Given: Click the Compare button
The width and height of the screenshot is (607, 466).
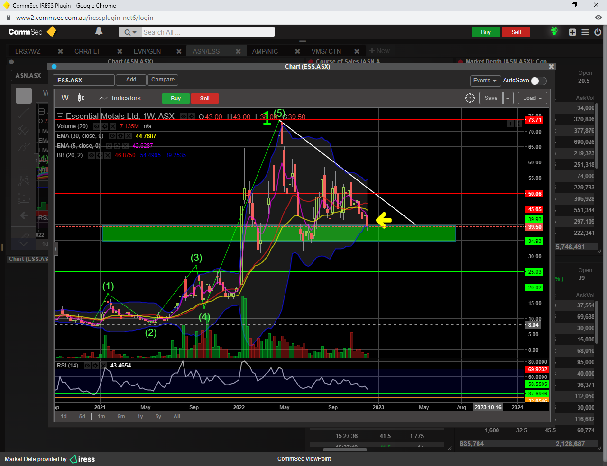Looking at the screenshot, I should [163, 80].
